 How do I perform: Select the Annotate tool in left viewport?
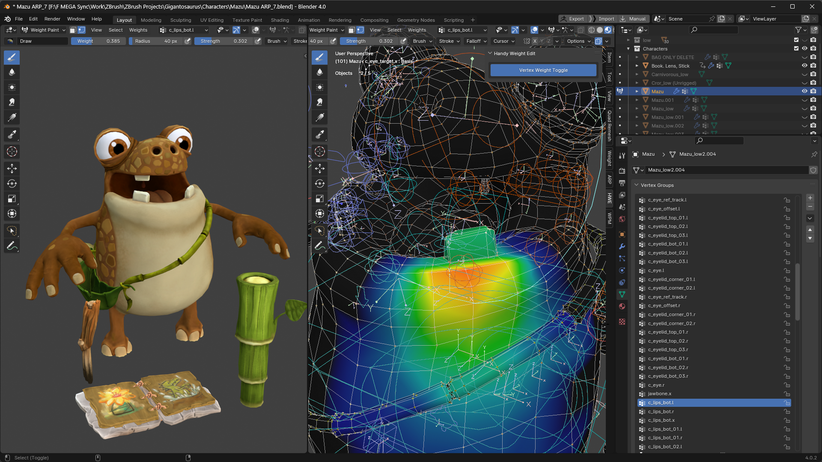(x=12, y=246)
